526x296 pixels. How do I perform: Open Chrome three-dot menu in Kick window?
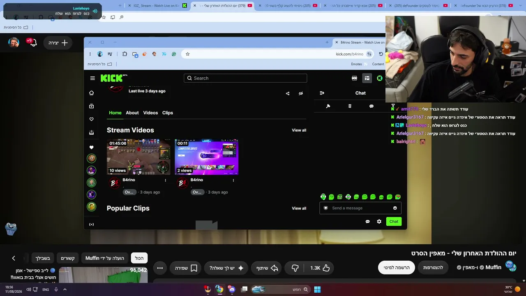point(90,54)
